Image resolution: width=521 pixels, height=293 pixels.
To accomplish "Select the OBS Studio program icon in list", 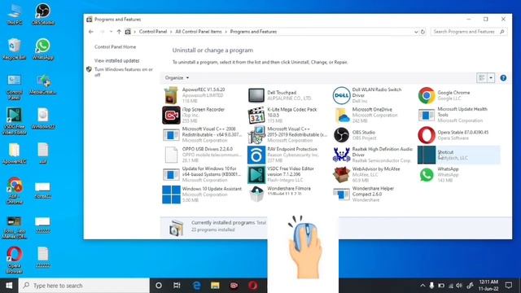I will pos(341,135).
